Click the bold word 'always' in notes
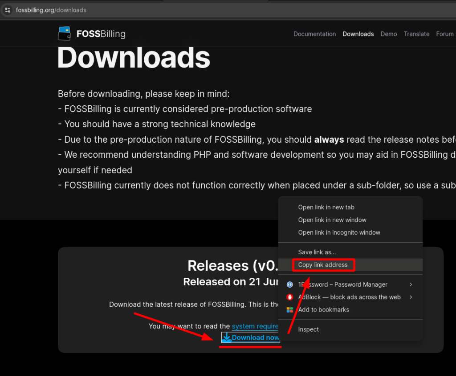The height and width of the screenshot is (376, 456). pos(329,140)
